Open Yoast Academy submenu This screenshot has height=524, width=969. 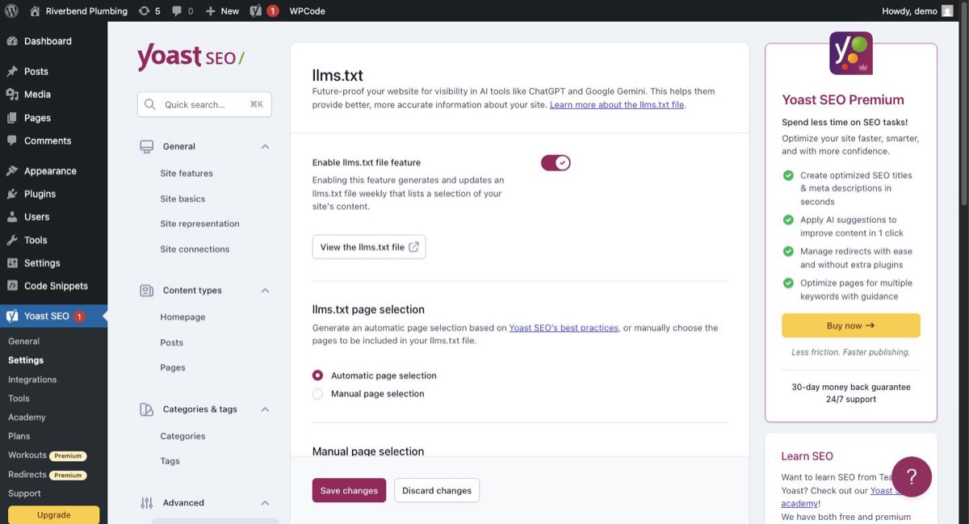27,417
